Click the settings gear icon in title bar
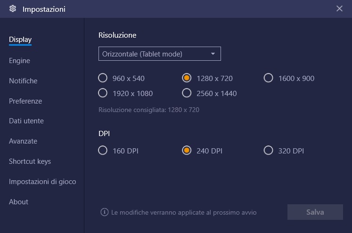Screen dimensions: 352x233 pyautogui.click(x=13, y=8)
